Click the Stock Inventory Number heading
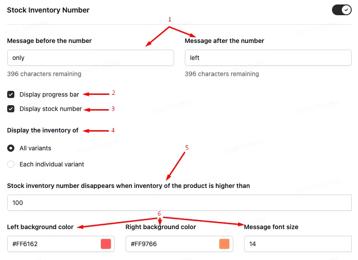This screenshot has height=260, width=358. [x=48, y=10]
